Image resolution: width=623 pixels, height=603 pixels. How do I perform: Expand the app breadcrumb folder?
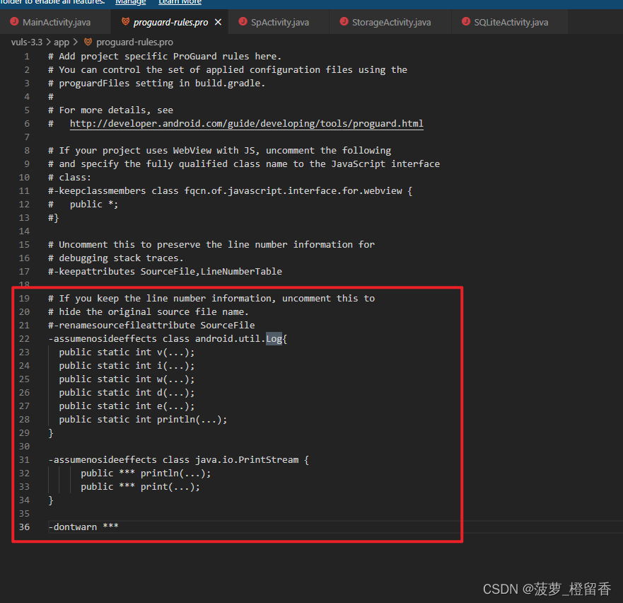[62, 42]
